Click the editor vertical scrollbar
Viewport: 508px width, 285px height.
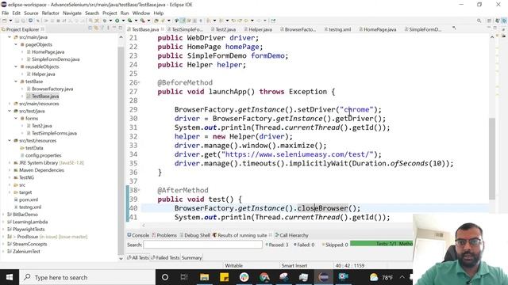pyautogui.click(x=492, y=158)
